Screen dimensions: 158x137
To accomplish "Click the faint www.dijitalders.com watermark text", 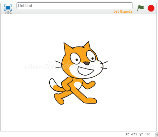I will (x=59, y=66).
